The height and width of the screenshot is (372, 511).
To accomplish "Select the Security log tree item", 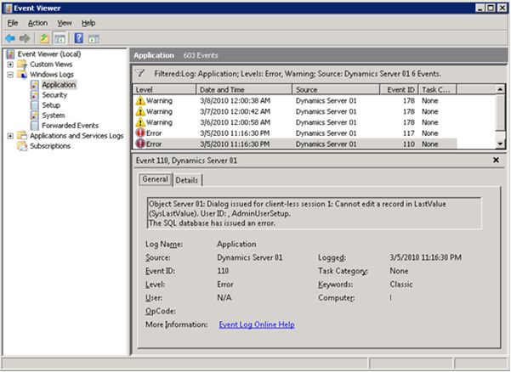I will tap(54, 95).
